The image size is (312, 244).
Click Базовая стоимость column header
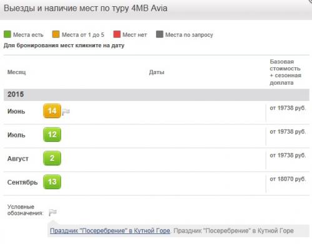click(x=285, y=72)
